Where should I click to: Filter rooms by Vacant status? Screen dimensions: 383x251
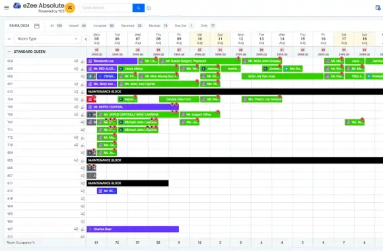77,26
